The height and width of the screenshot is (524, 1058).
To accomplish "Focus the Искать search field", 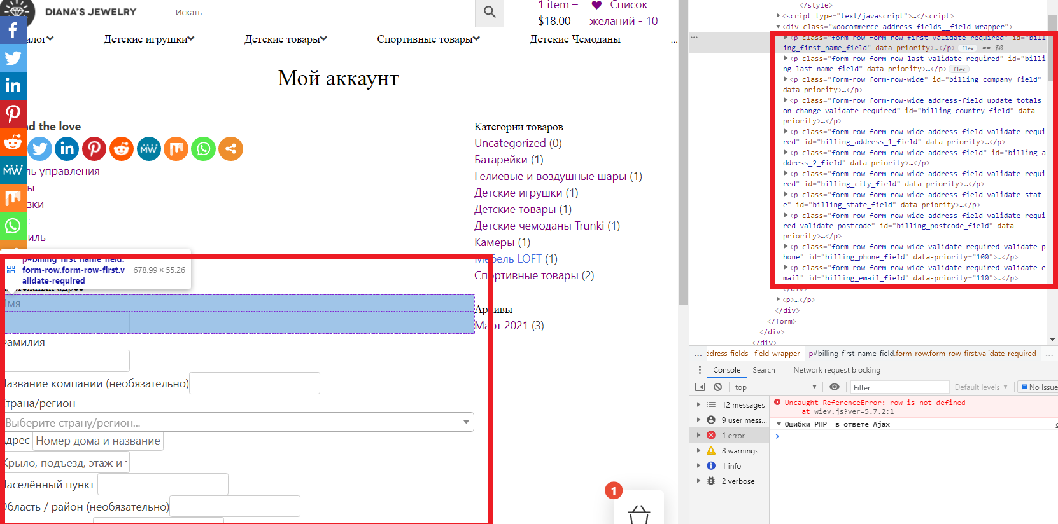I will [x=323, y=13].
